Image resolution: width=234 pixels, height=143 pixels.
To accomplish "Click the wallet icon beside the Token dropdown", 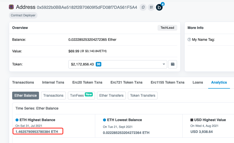I will pyautogui.click(x=173, y=64).
